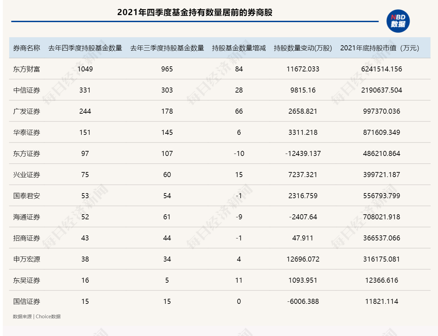Screen dimensions: 438x336
Task: Click the NBD数据 logo badge
Action: click(x=398, y=21)
